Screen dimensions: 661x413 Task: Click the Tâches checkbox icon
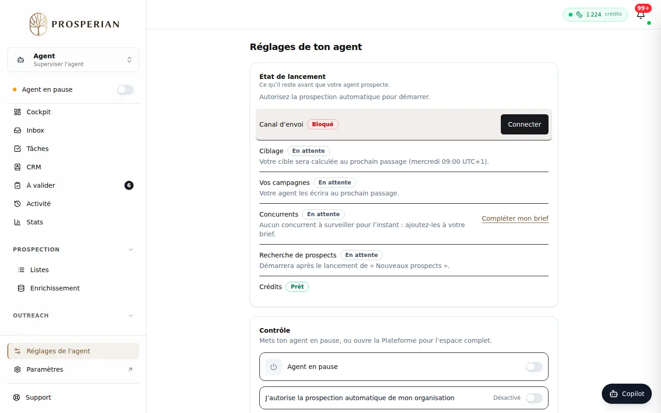17,149
